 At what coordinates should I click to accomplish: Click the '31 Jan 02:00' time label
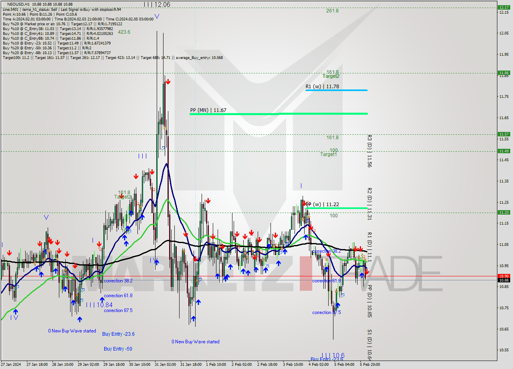(x=165, y=365)
